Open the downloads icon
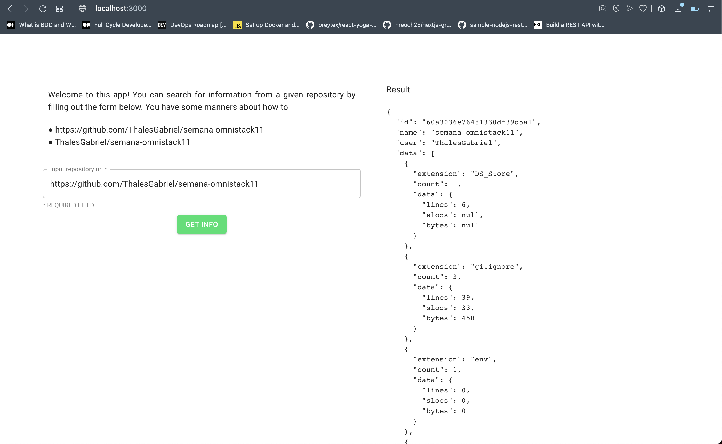Image resolution: width=722 pixels, height=444 pixels. [678, 9]
